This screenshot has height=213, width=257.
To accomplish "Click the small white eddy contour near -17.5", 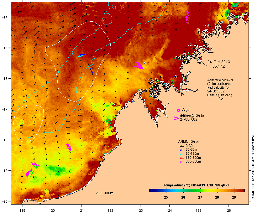I will pyautogui.click(x=29, y=123).
